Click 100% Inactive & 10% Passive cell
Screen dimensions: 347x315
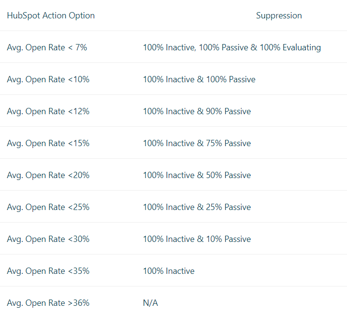tap(197, 239)
